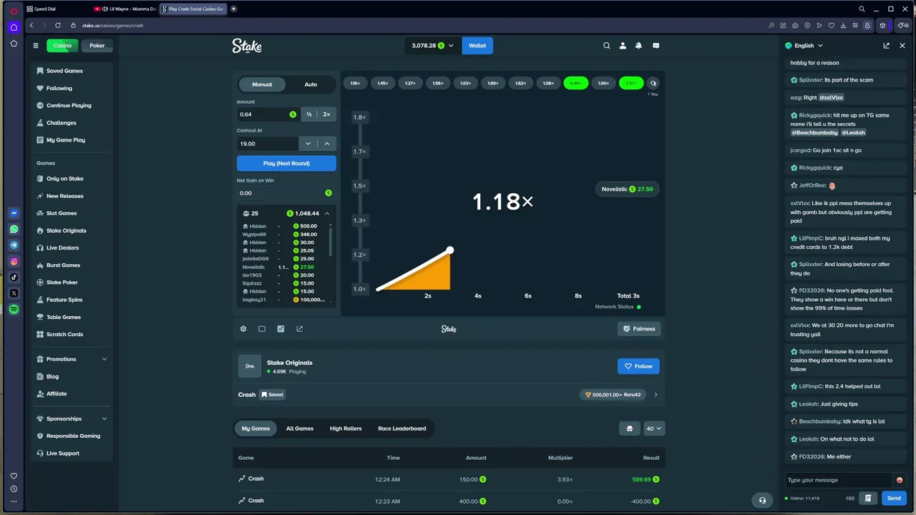Expand the Sponsorships sidebar section
Screen dimensions: 916x515
(x=104, y=418)
